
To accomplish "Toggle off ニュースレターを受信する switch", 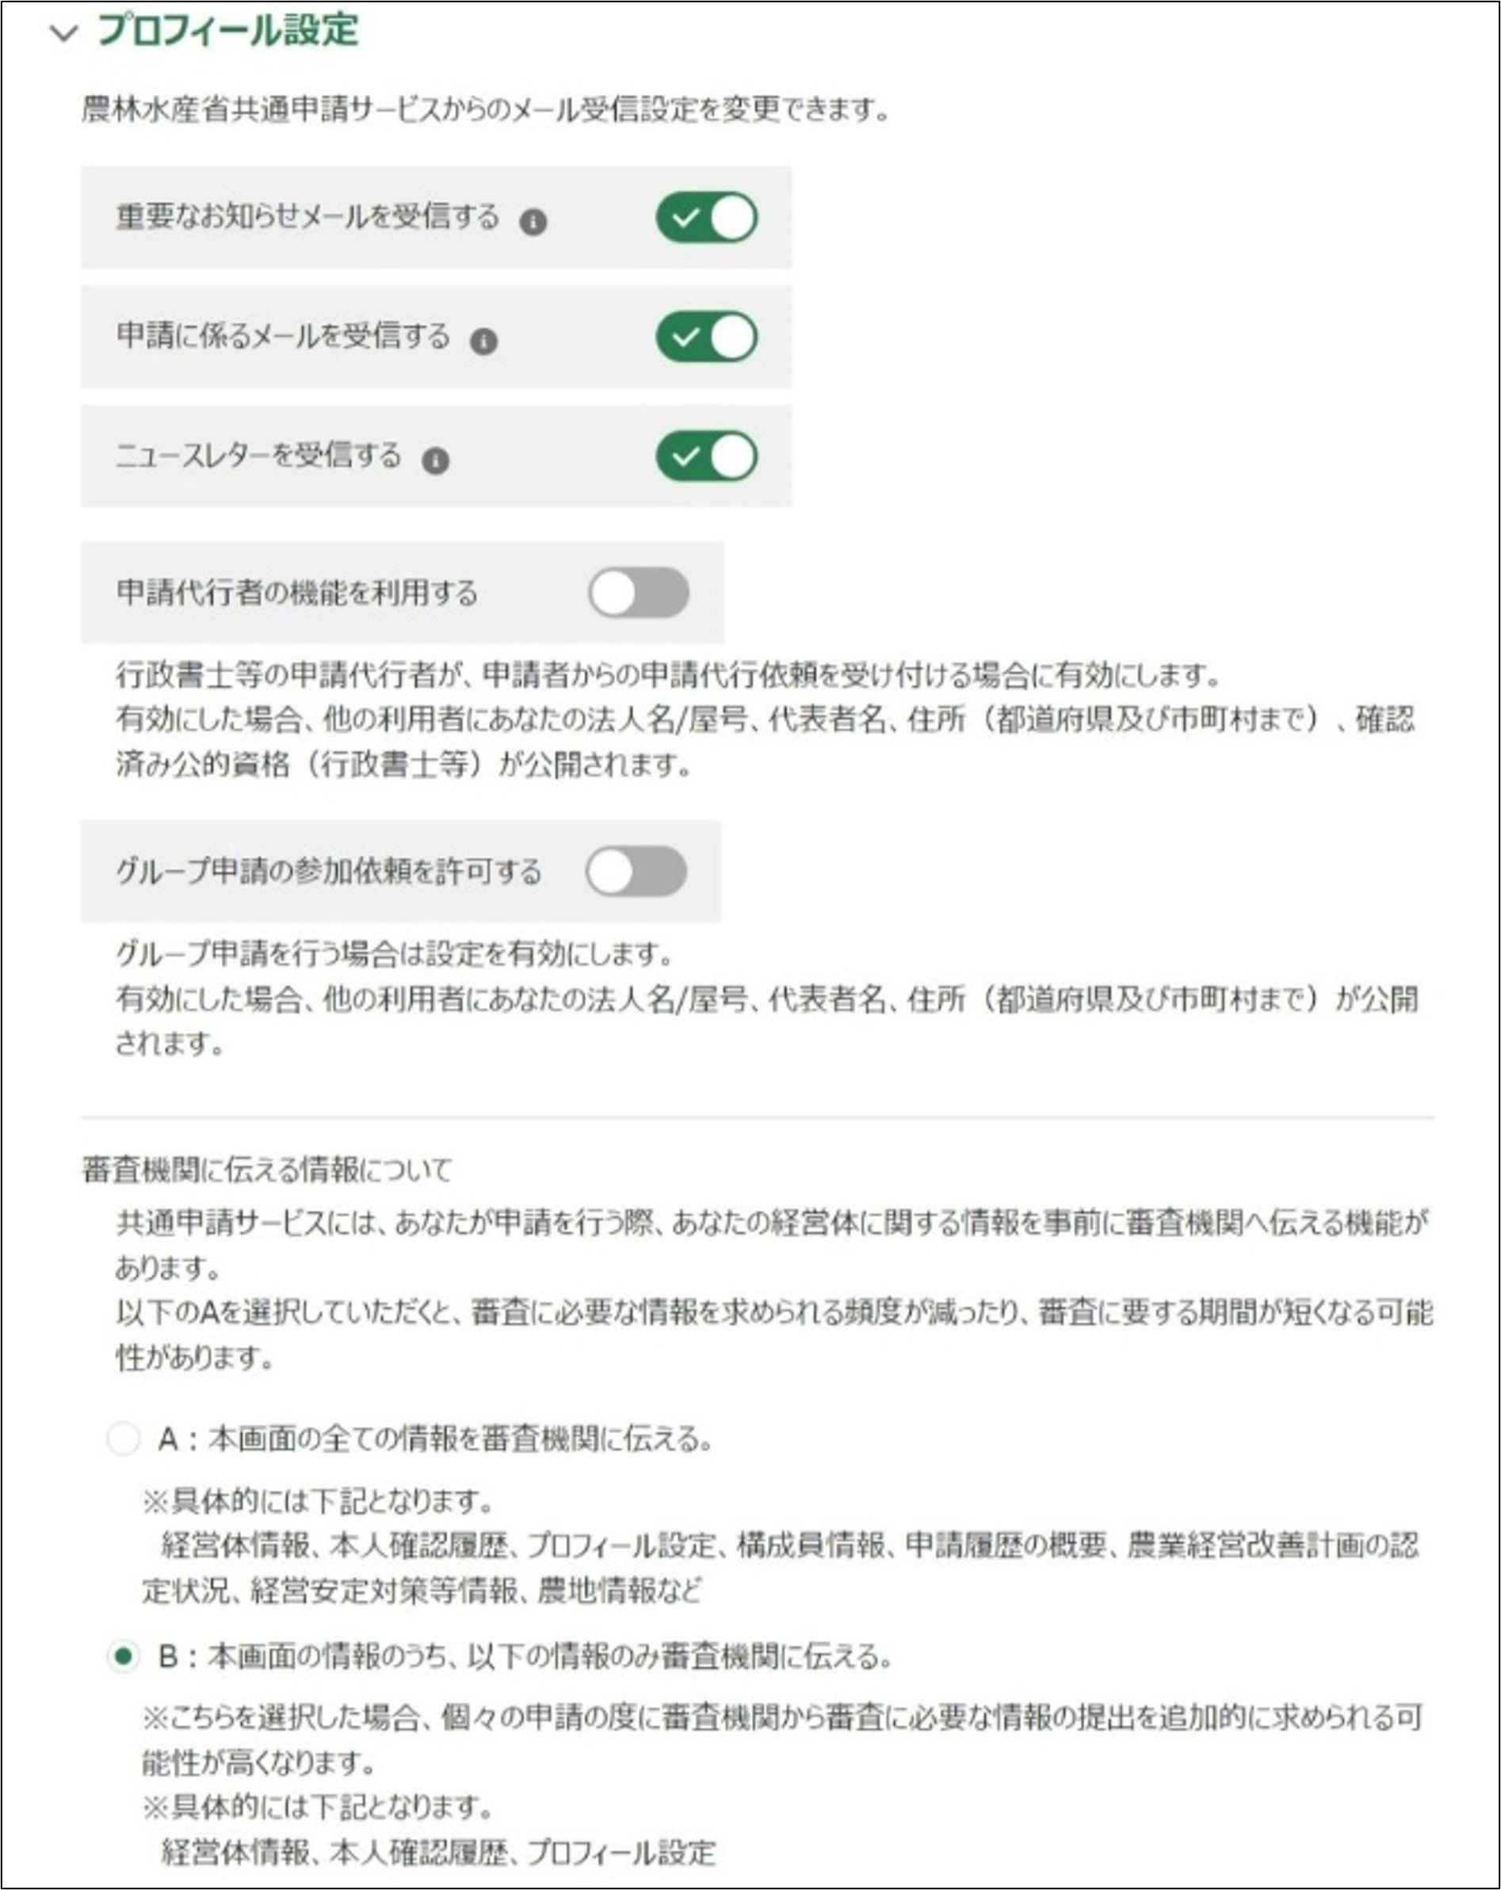I will 707,456.
